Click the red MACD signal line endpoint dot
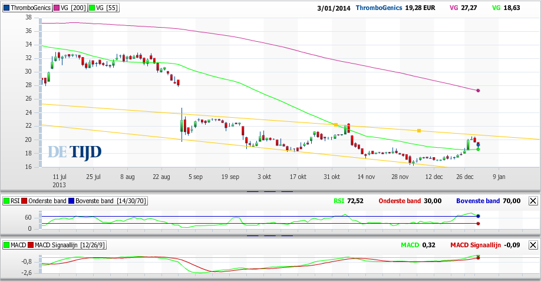The width and height of the screenshot is (541, 282). 478,258
